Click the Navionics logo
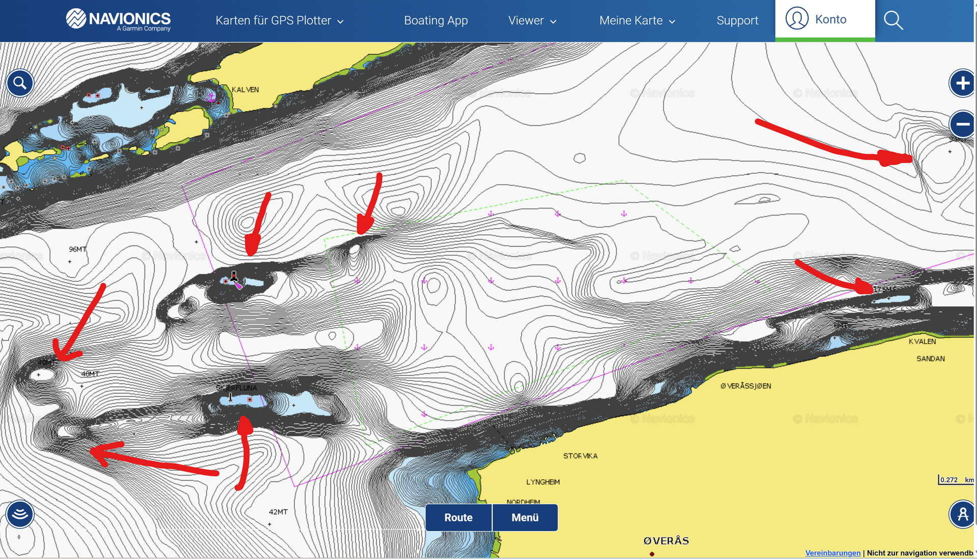 pyautogui.click(x=118, y=20)
